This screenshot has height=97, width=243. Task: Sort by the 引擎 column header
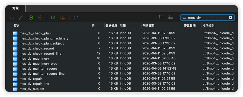(123, 26)
